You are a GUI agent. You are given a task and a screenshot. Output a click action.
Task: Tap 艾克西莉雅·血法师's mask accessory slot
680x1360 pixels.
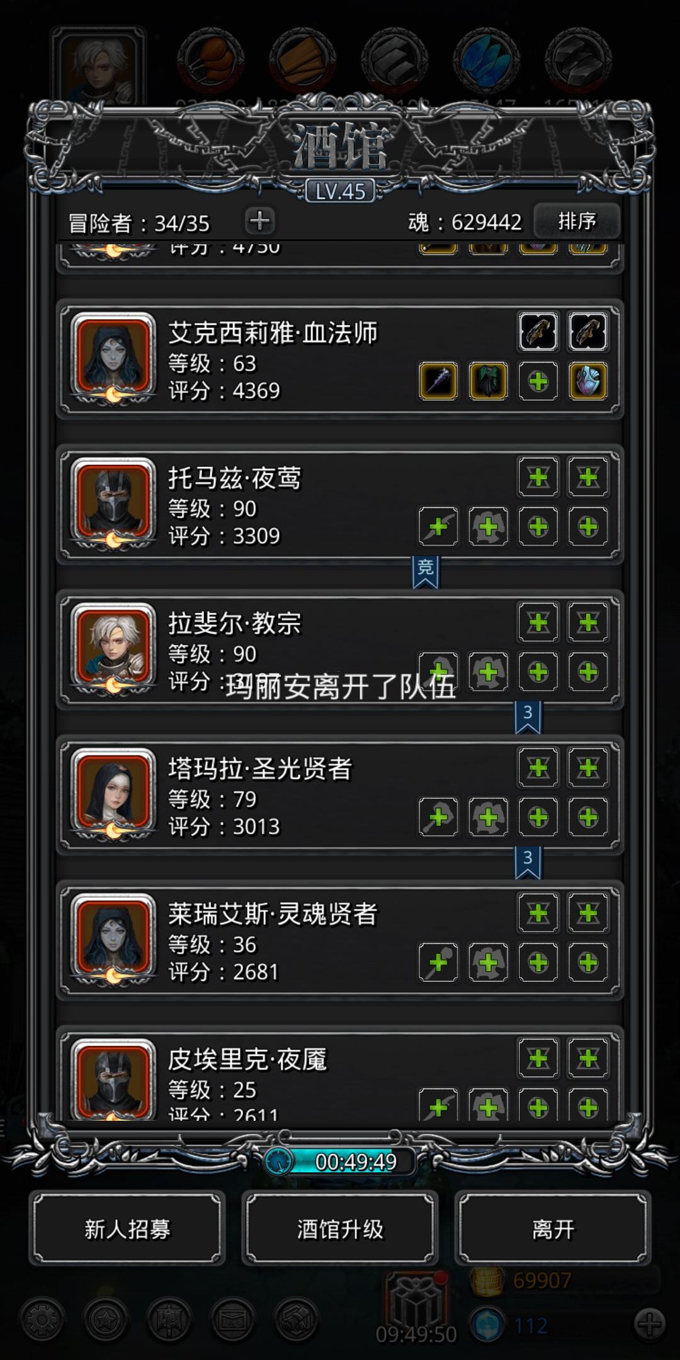[x=588, y=381]
